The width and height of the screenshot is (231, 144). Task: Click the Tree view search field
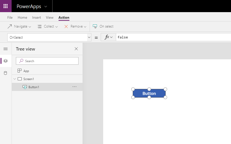47,61
